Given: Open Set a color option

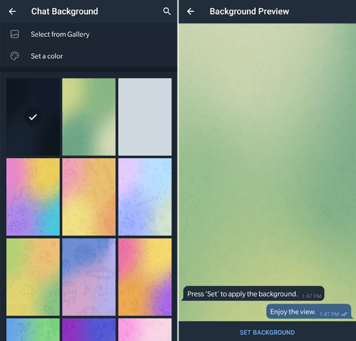Looking at the screenshot, I should coord(88,56).
